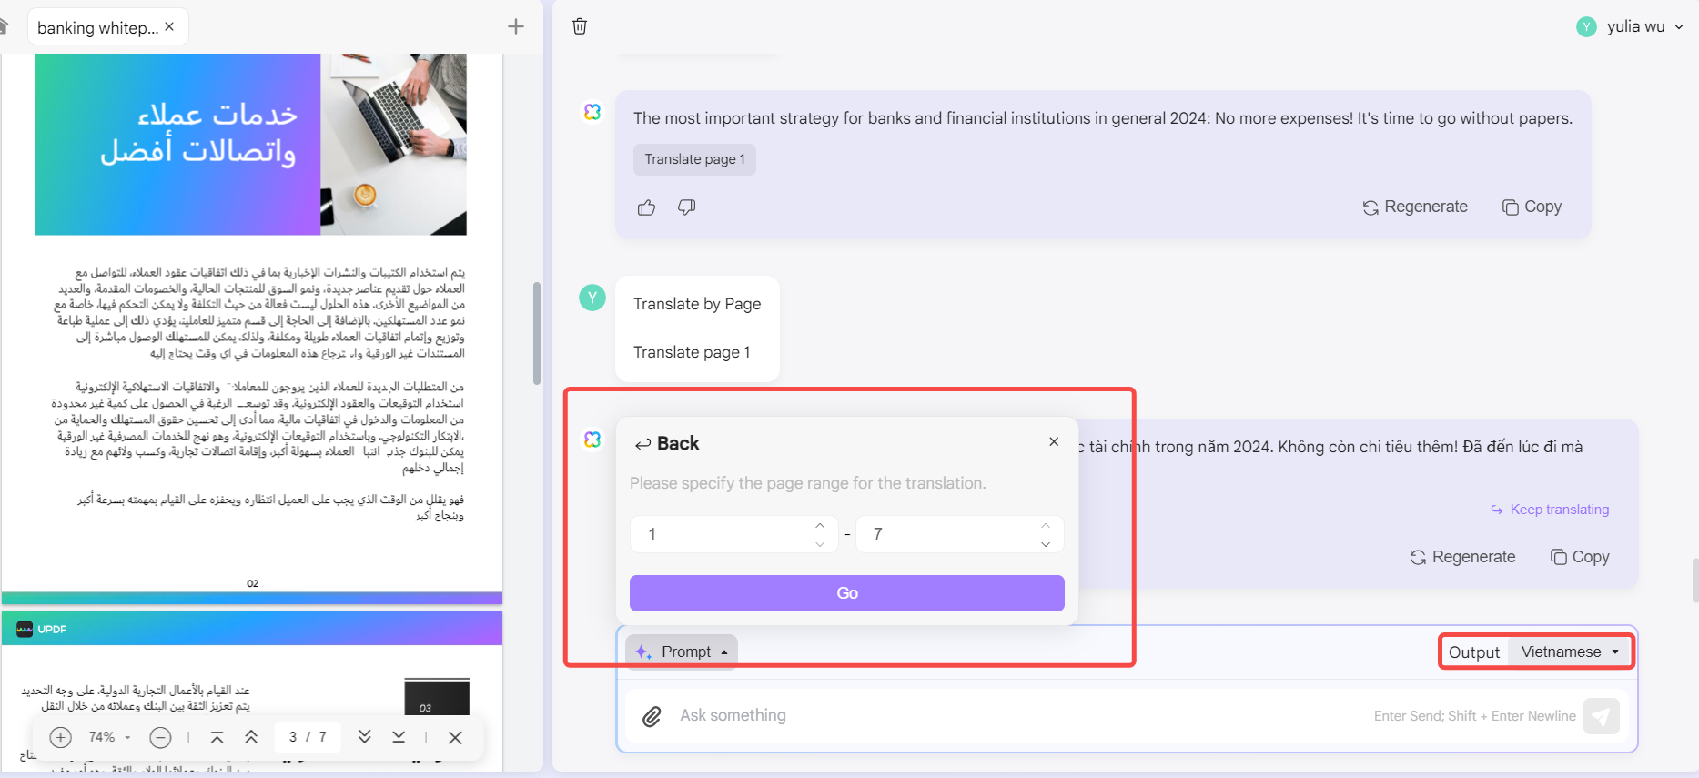This screenshot has width=1699, height=778.
Task: Click the chat panel scrollbar
Action: (1694, 581)
